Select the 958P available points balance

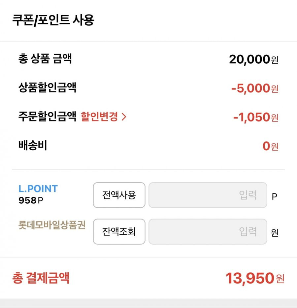tap(31, 201)
